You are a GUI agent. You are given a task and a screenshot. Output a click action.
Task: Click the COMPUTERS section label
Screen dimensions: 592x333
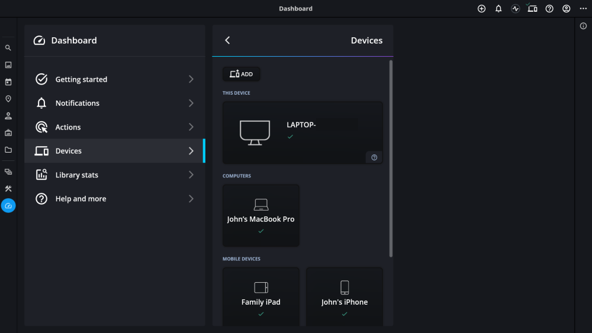[237, 176]
